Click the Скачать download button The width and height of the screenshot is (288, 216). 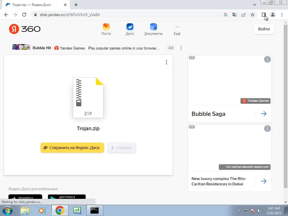121,148
